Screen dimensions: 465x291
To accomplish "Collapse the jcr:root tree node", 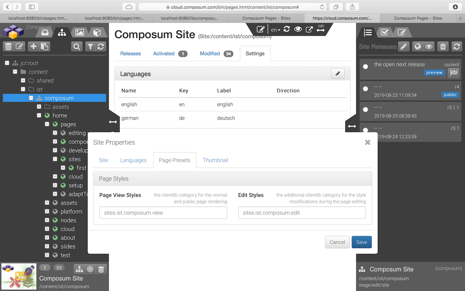I will tap(7, 63).
